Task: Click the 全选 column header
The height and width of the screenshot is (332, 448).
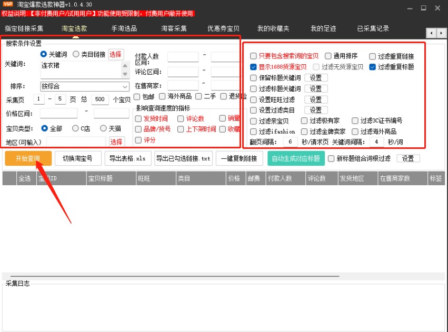Action: (x=26, y=178)
